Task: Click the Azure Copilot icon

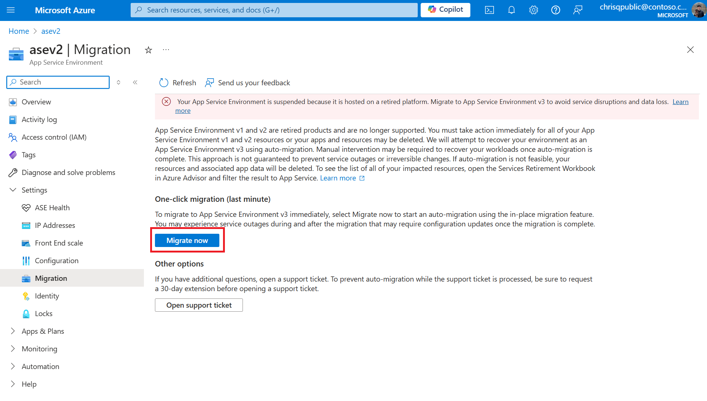Action: (x=445, y=10)
